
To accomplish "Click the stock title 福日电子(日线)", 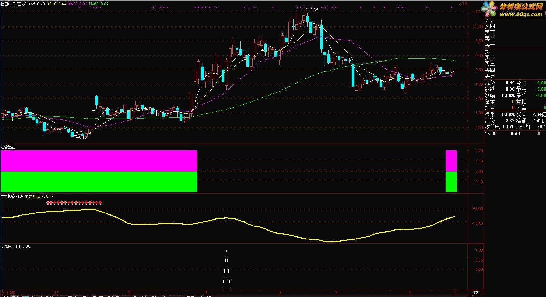I will tap(13, 4).
